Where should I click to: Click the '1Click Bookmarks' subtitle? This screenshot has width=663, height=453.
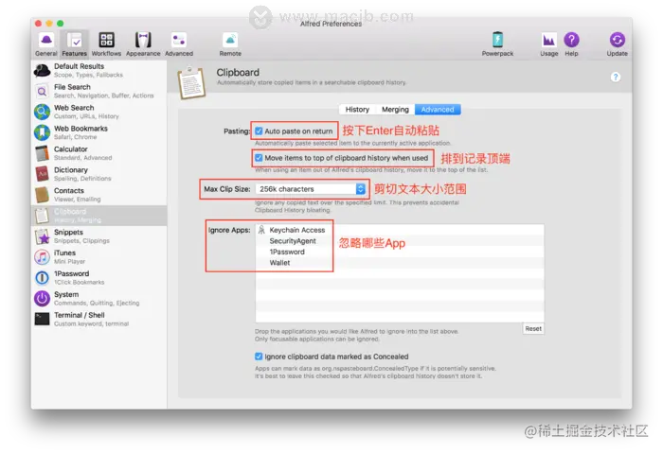coord(79,283)
